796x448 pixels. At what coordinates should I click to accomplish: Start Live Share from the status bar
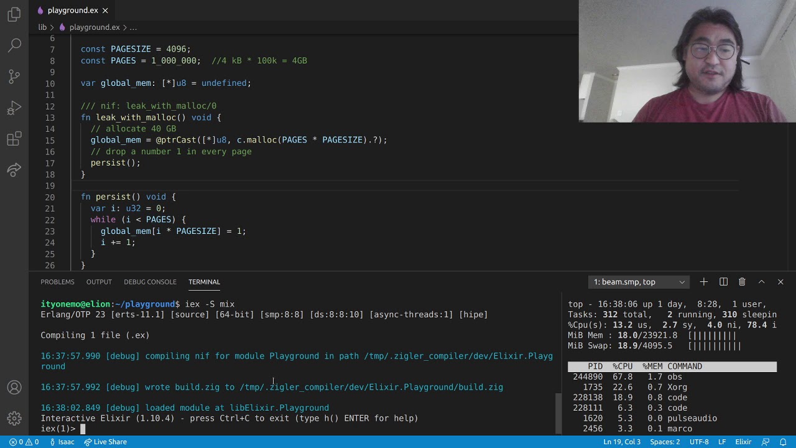click(105, 442)
